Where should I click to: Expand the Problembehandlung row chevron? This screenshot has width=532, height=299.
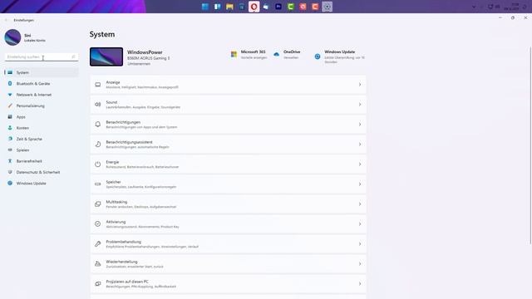[x=360, y=244]
